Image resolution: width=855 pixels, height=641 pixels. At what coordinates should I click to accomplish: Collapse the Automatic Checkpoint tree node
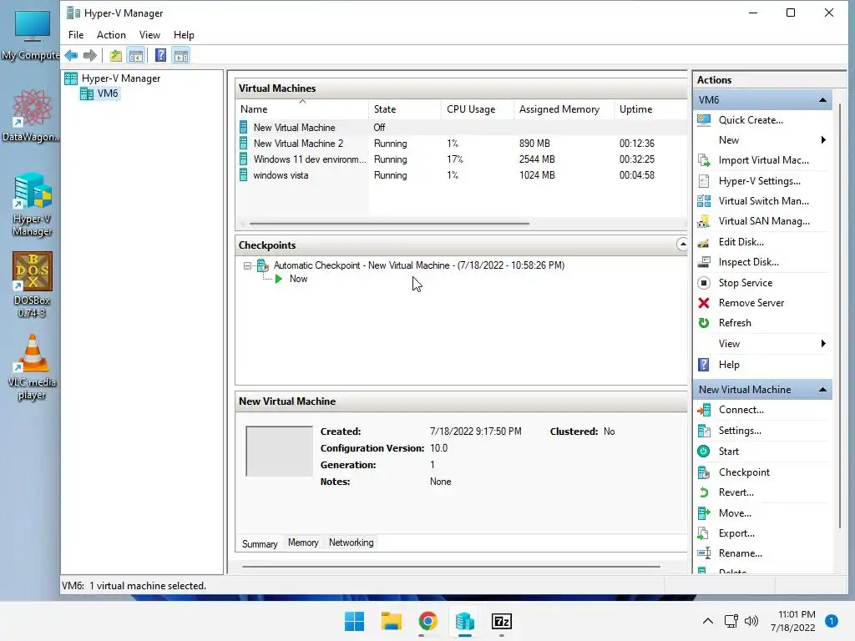coord(247,265)
